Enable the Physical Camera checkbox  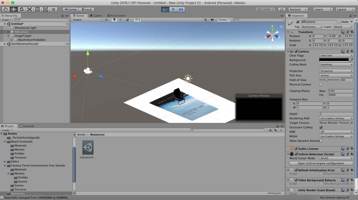(x=321, y=84)
